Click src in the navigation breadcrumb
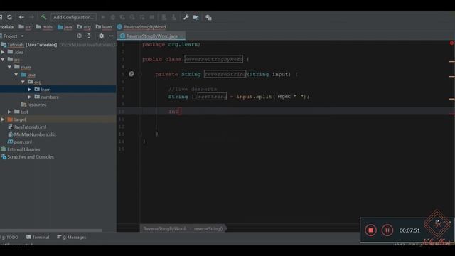Screen dimensions: 455x256 25,27
